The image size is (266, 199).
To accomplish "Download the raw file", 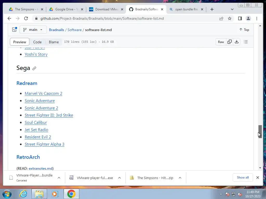I will (x=237, y=42).
